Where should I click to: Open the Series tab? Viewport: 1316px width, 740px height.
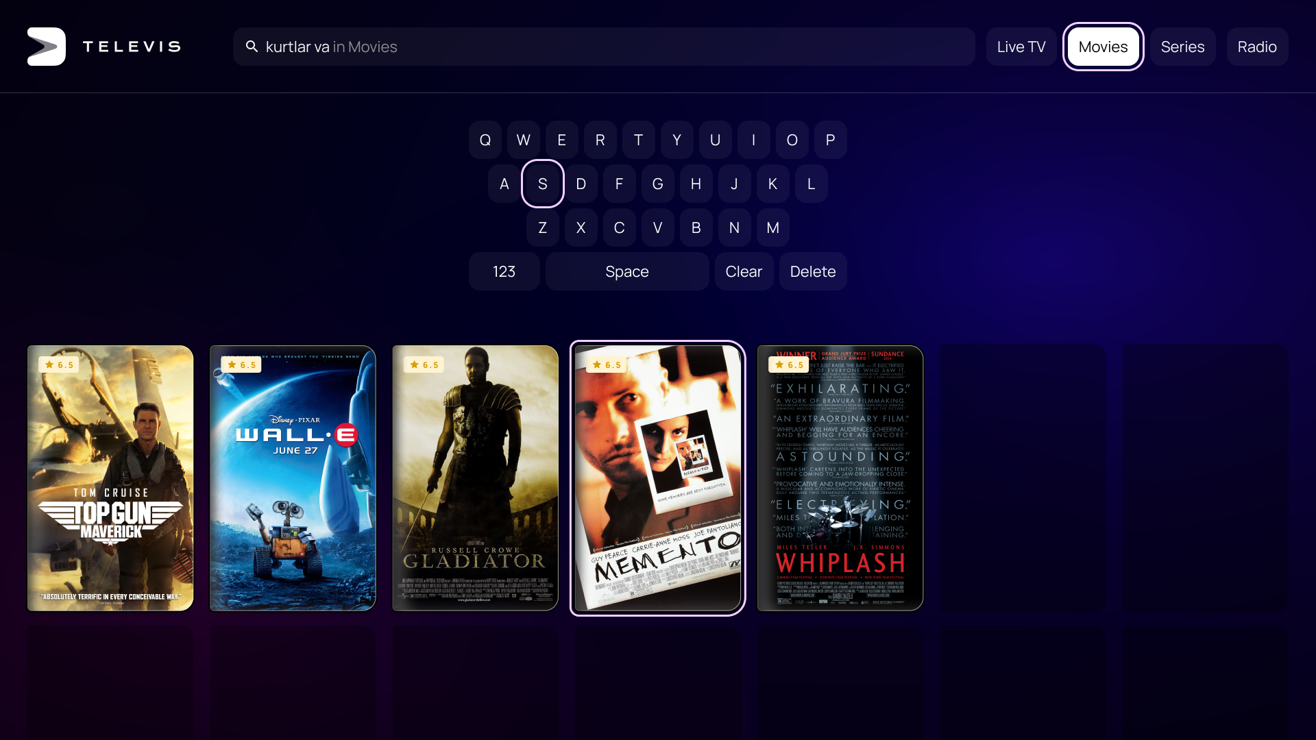point(1182,47)
